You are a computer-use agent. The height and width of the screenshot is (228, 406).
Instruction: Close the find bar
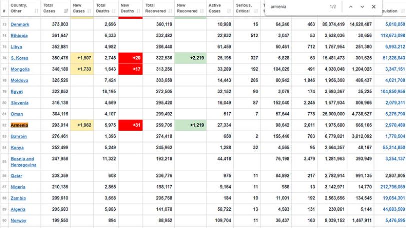pyautogui.click(x=373, y=7)
